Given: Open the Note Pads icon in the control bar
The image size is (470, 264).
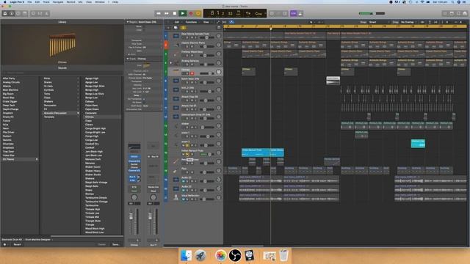Looking at the screenshot, I should [452, 13].
